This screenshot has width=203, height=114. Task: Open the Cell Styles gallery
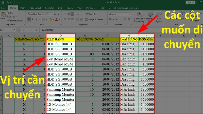(159, 17)
